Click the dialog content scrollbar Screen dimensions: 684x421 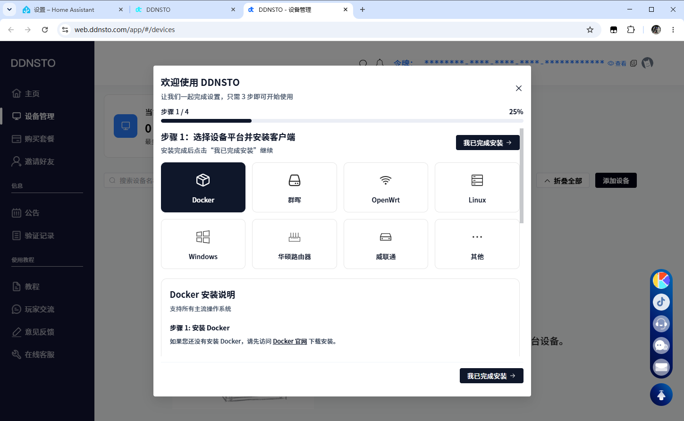click(x=522, y=176)
